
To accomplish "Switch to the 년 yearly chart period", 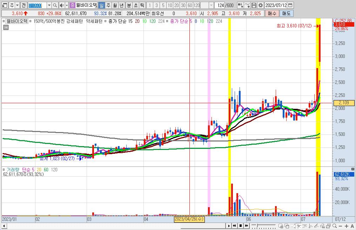I will point(121,5).
